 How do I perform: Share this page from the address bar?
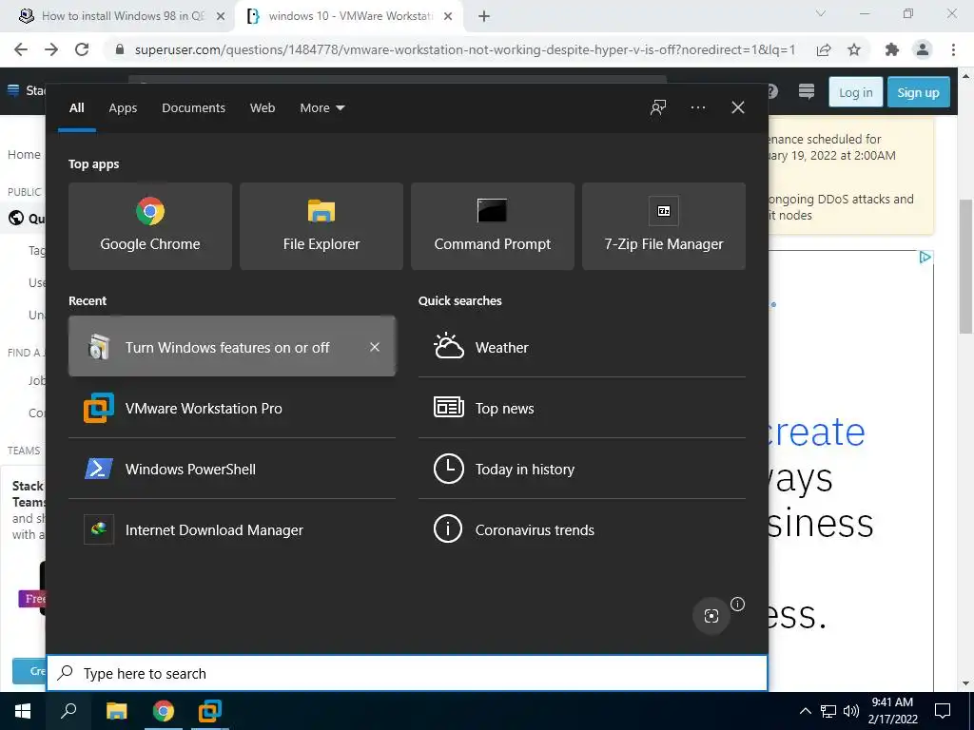coord(824,49)
